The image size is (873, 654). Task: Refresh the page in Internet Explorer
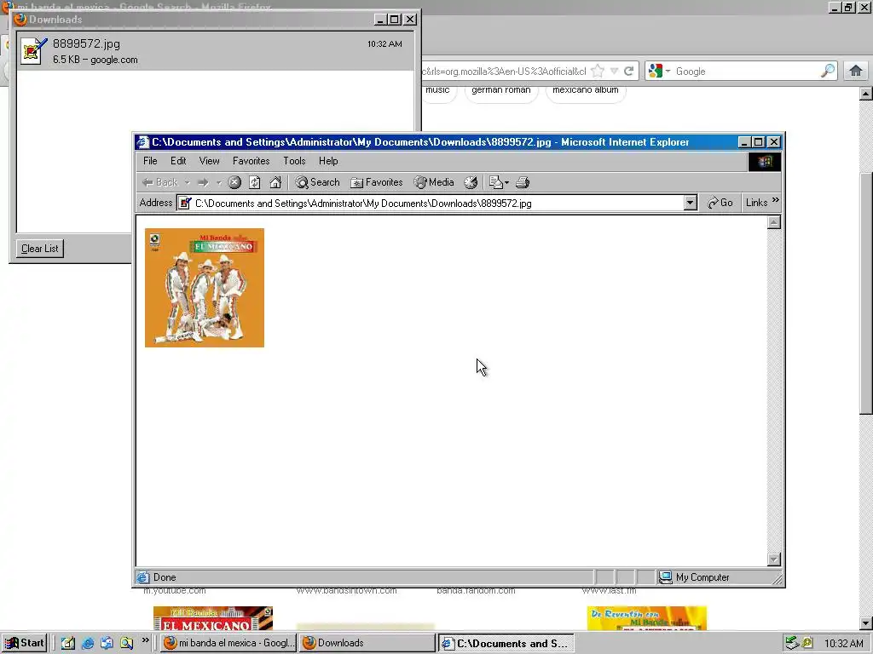coord(255,182)
